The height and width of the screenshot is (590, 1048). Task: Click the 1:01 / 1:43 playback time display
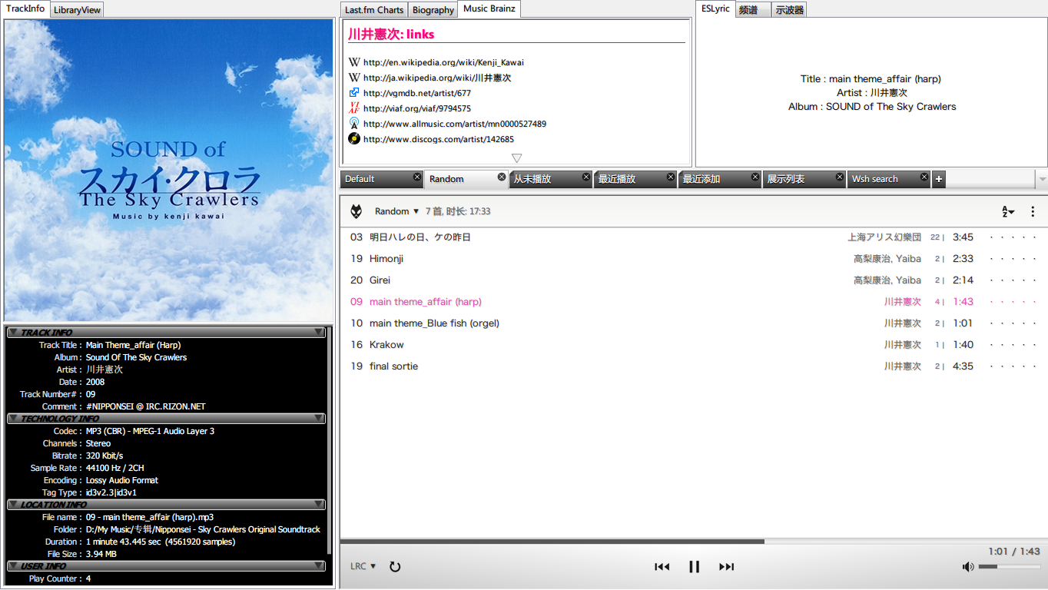click(x=1014, y=552)
